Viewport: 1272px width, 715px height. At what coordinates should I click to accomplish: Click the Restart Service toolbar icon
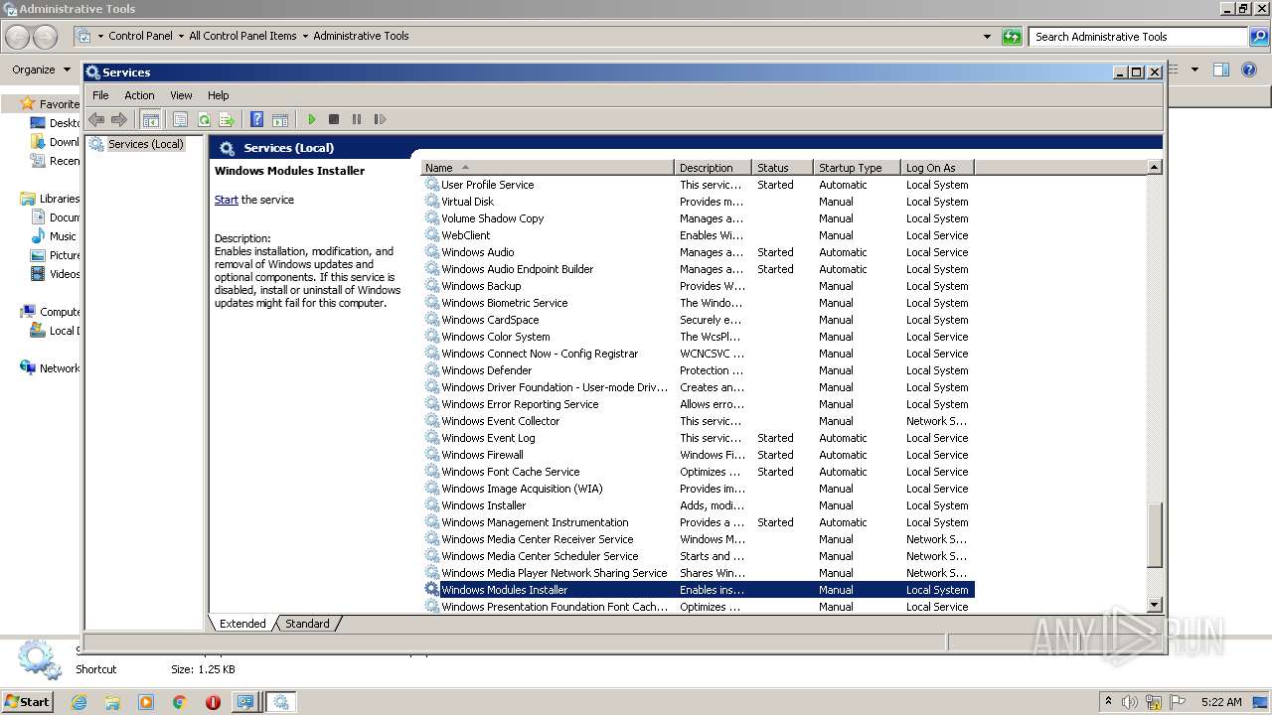click(x=380, y=119)
